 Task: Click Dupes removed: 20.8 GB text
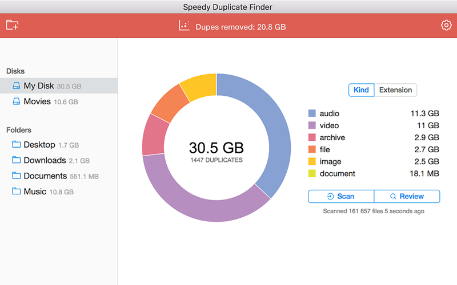[240, 27]
